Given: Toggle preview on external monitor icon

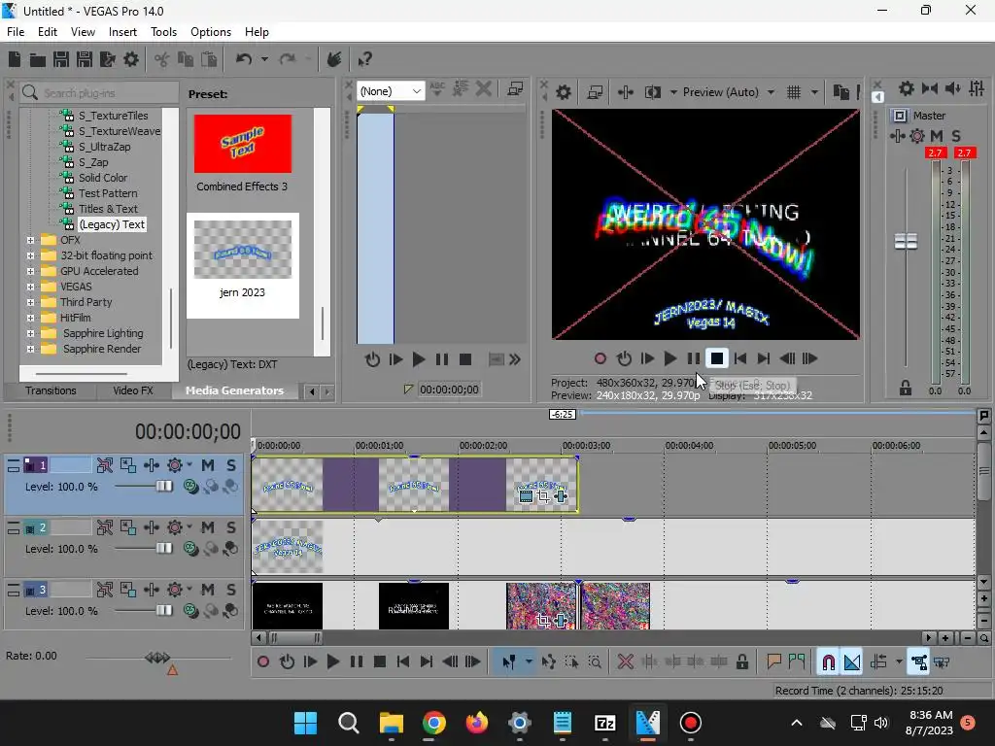Looking at the screenshot, I should [595, 92].
